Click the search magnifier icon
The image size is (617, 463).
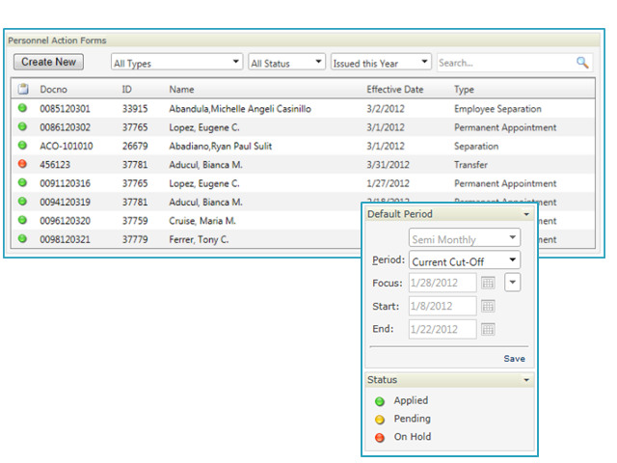(x=582, y=63)
